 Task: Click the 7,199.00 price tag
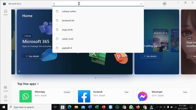(27, 36)
